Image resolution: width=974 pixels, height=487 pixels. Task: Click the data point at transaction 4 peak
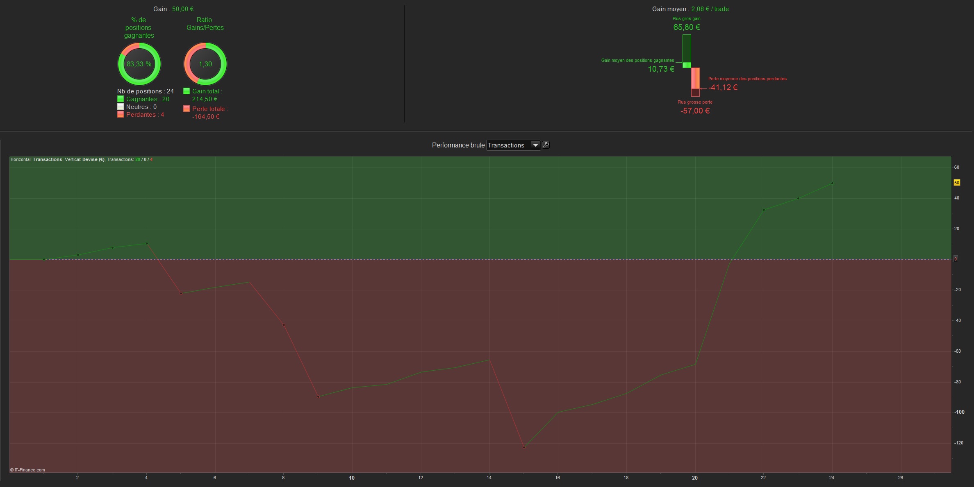pyautogui.click(x=147, y=243)
